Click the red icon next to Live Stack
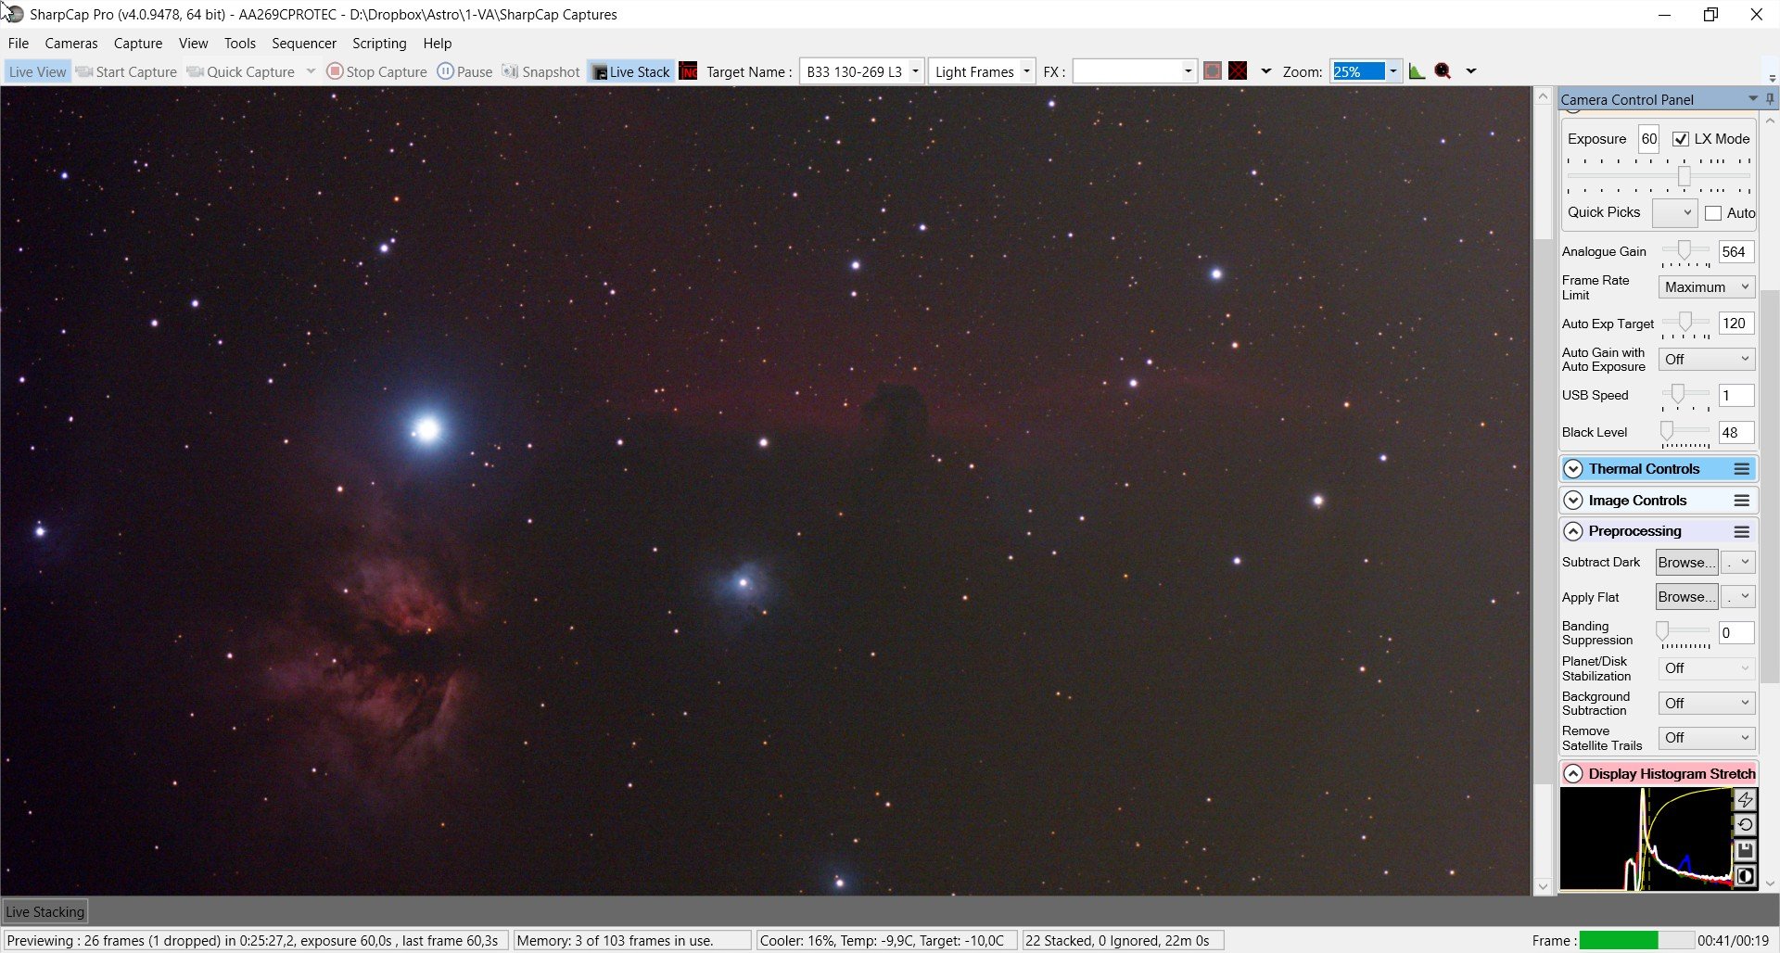 pos(688,71)
